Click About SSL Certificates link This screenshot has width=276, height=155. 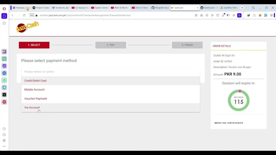coord(229,123)
